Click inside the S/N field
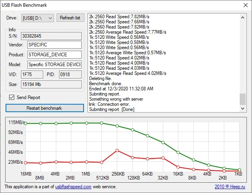 (x=51, y=36)
